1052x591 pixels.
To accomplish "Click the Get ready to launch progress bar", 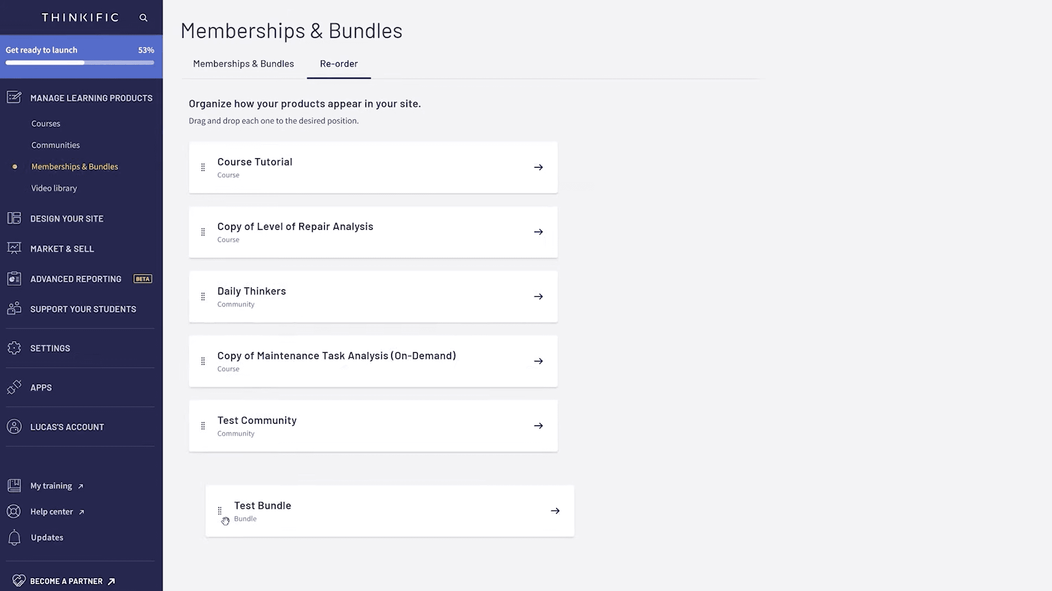I will 78,63.
